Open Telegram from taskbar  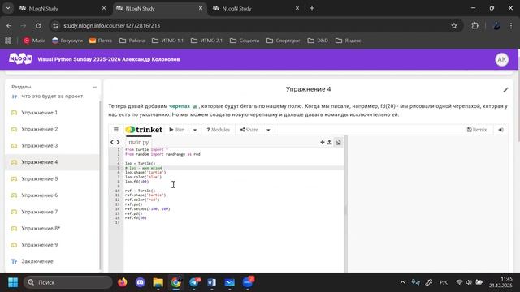pos(194,282)
